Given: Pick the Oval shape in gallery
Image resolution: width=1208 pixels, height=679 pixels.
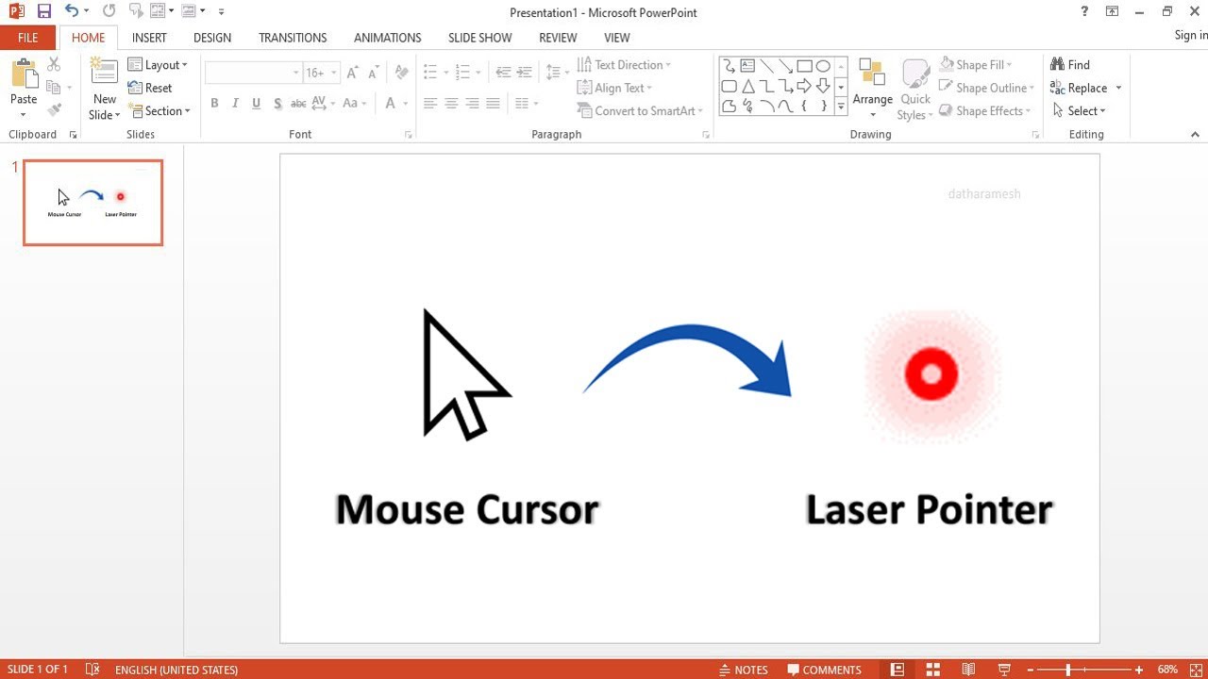Looking at the screenshot, I should 823,66.
